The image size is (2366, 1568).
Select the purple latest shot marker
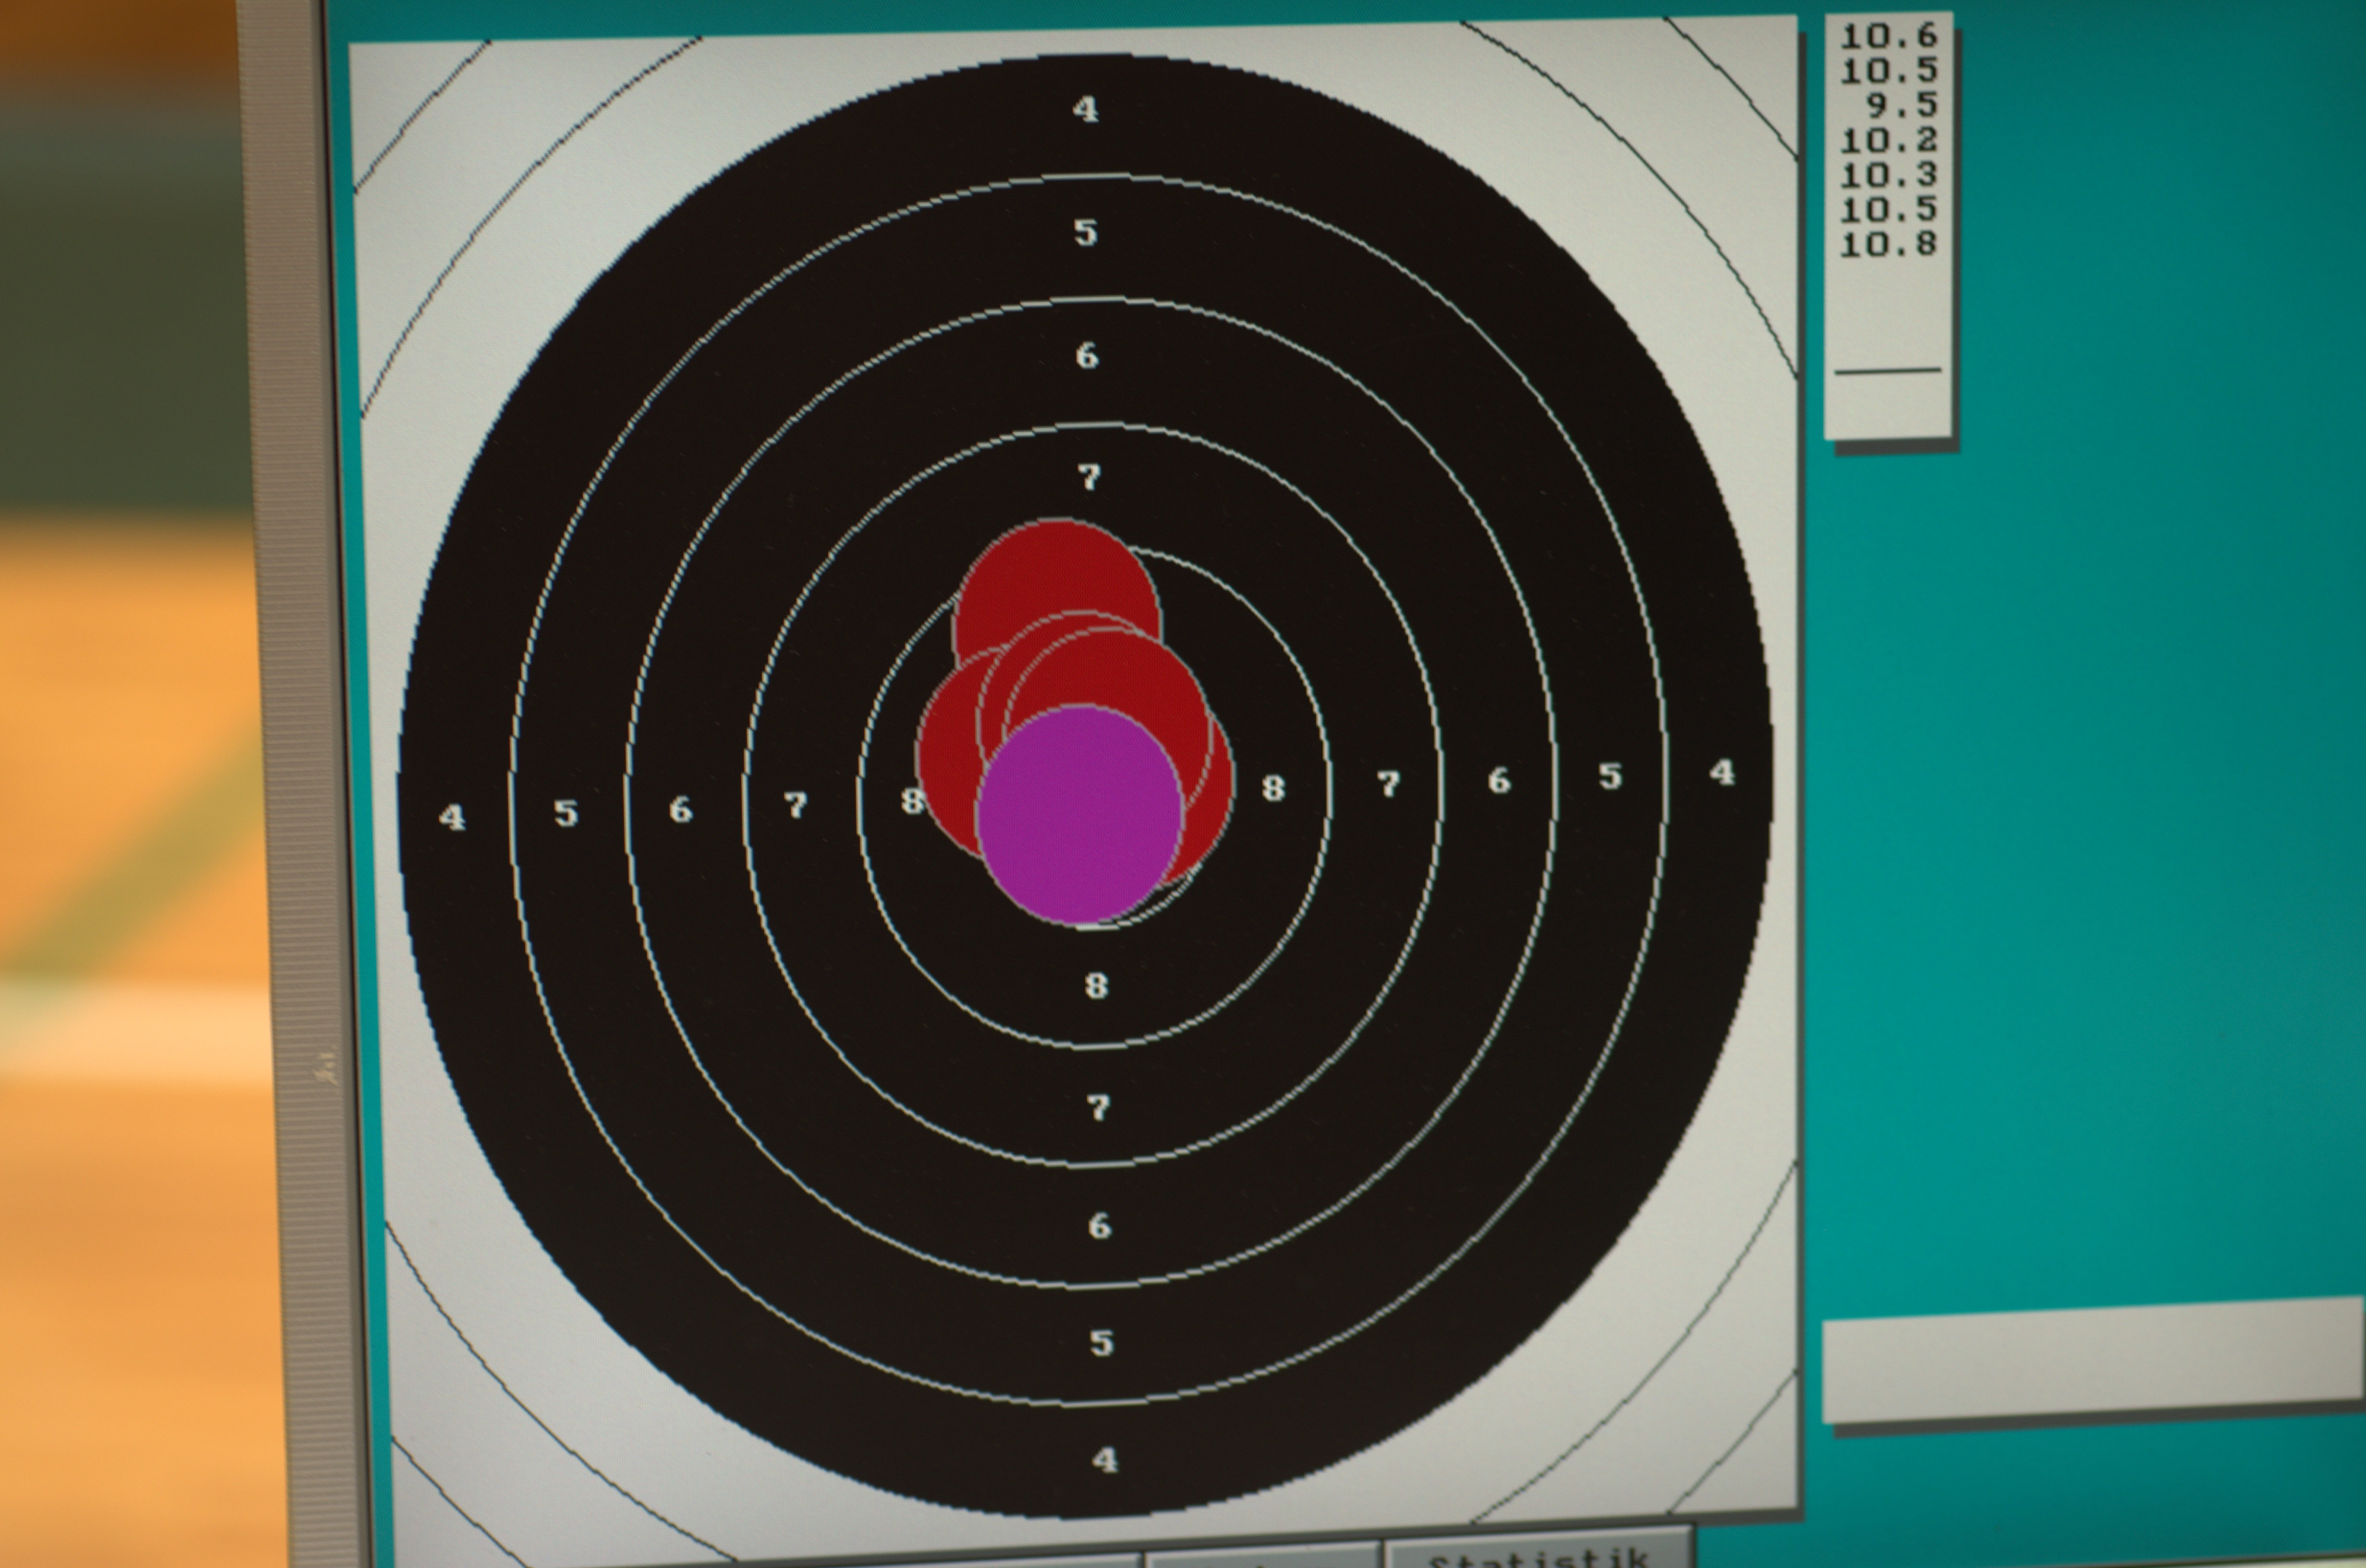pyautogui.click(x=1080, y=815)
